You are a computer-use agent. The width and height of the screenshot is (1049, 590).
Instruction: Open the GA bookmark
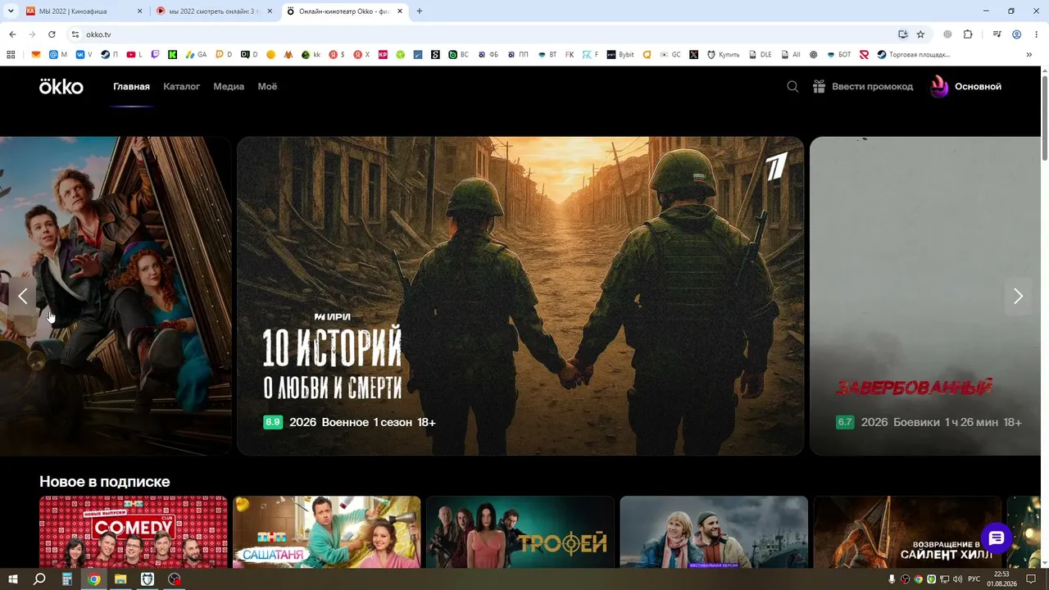[196, 55]
